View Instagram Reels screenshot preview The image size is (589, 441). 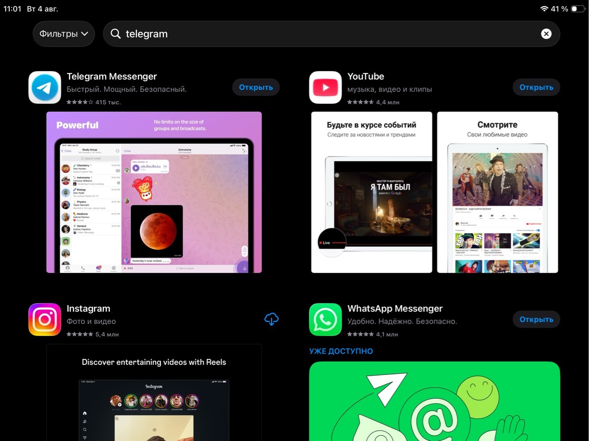(x=154, y=392)
